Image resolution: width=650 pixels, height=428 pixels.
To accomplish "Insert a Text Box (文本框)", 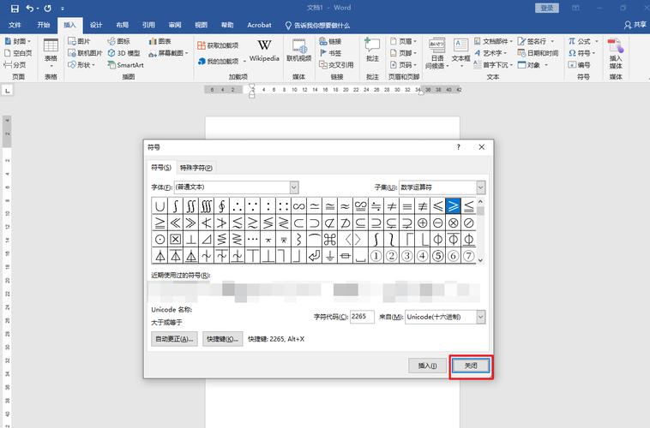I will point(460,52).
